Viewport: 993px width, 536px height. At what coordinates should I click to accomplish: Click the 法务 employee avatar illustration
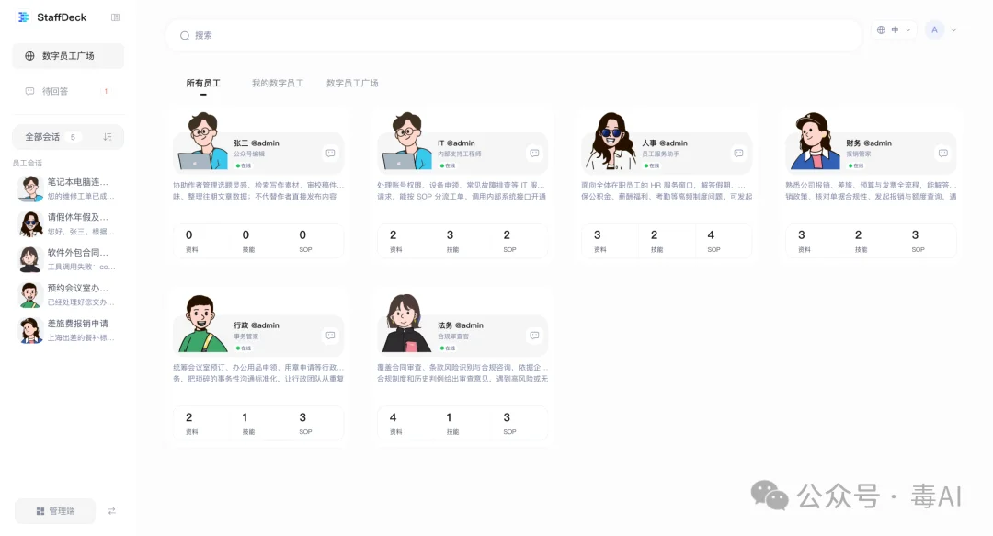point(406,323)
